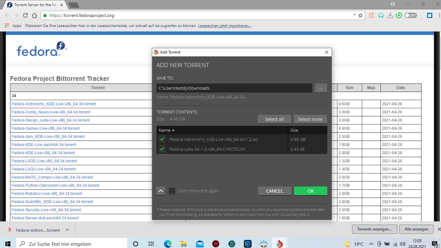Viewport: 441px width, 248px height.
Task: Click the browser forward arrow
Action: (x=16, y=16)
